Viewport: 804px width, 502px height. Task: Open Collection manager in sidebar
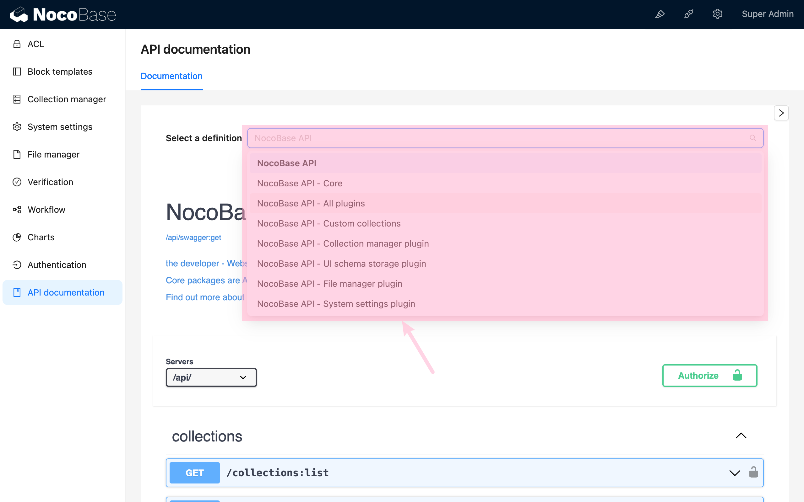point(67,99)
